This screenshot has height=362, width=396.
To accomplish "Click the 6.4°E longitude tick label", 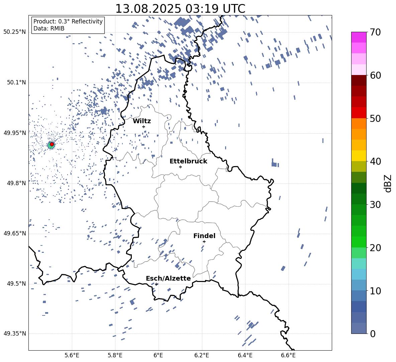I will tap(245, 355).
